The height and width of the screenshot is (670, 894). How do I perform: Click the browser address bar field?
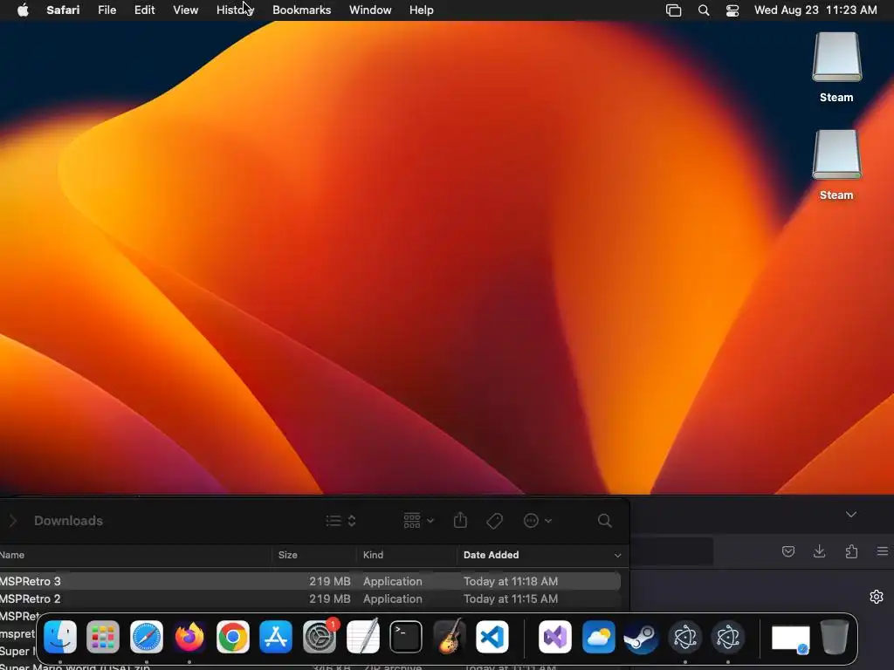pos(671,551)
